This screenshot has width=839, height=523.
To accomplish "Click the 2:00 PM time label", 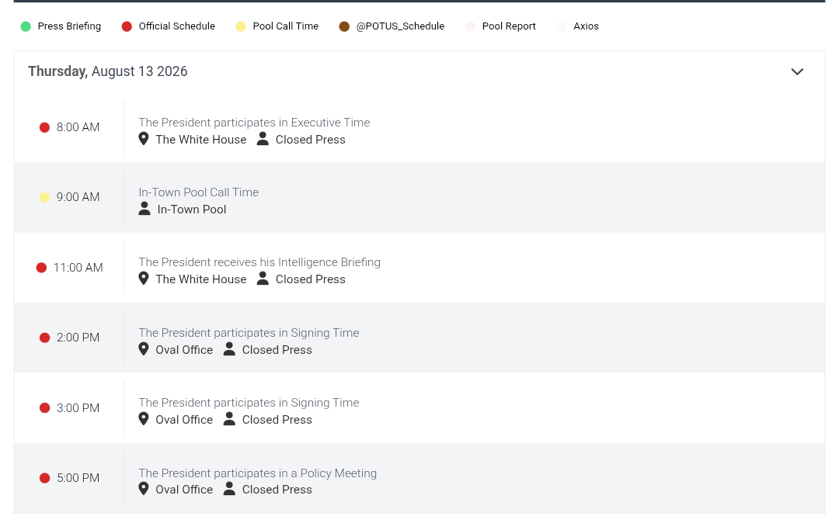I will point(78,338).
